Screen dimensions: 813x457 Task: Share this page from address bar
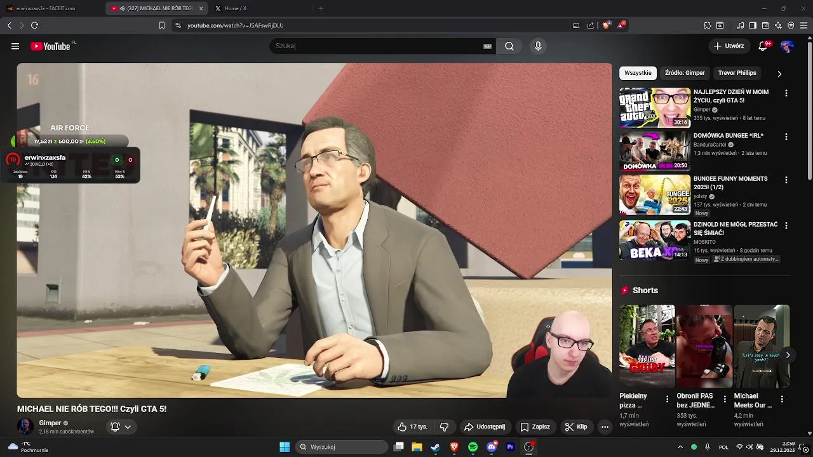[x=591, y=25]
